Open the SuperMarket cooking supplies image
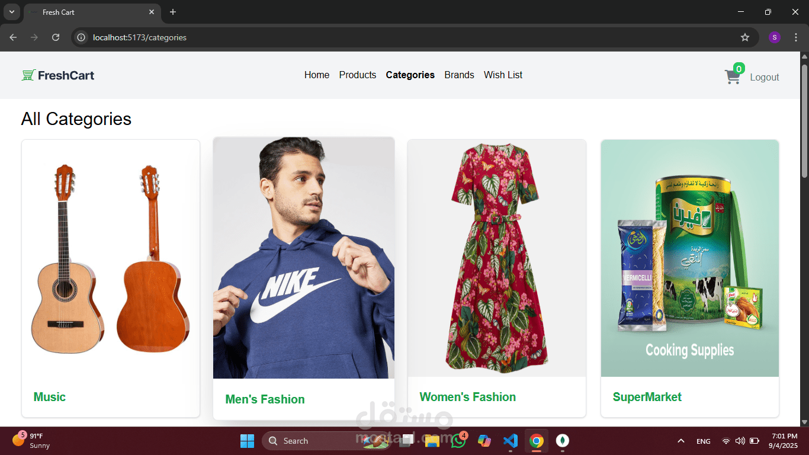This screenshot has height=455, width=809. (x=690, y=258)
